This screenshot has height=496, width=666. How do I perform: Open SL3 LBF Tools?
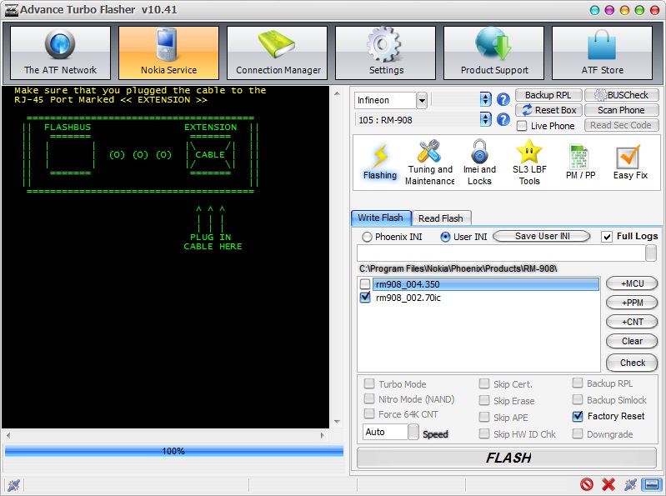[x=529, y=163]
